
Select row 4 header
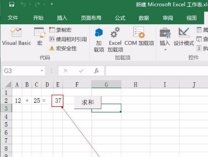[6, 116]
